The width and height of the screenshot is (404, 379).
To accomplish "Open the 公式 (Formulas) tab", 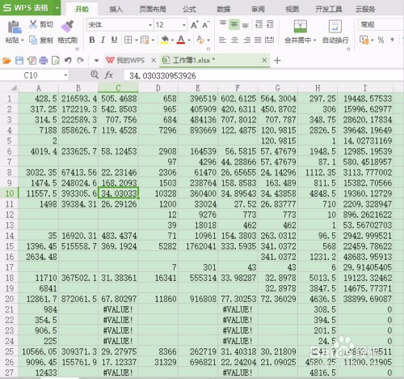I will [x=190, y=9].
